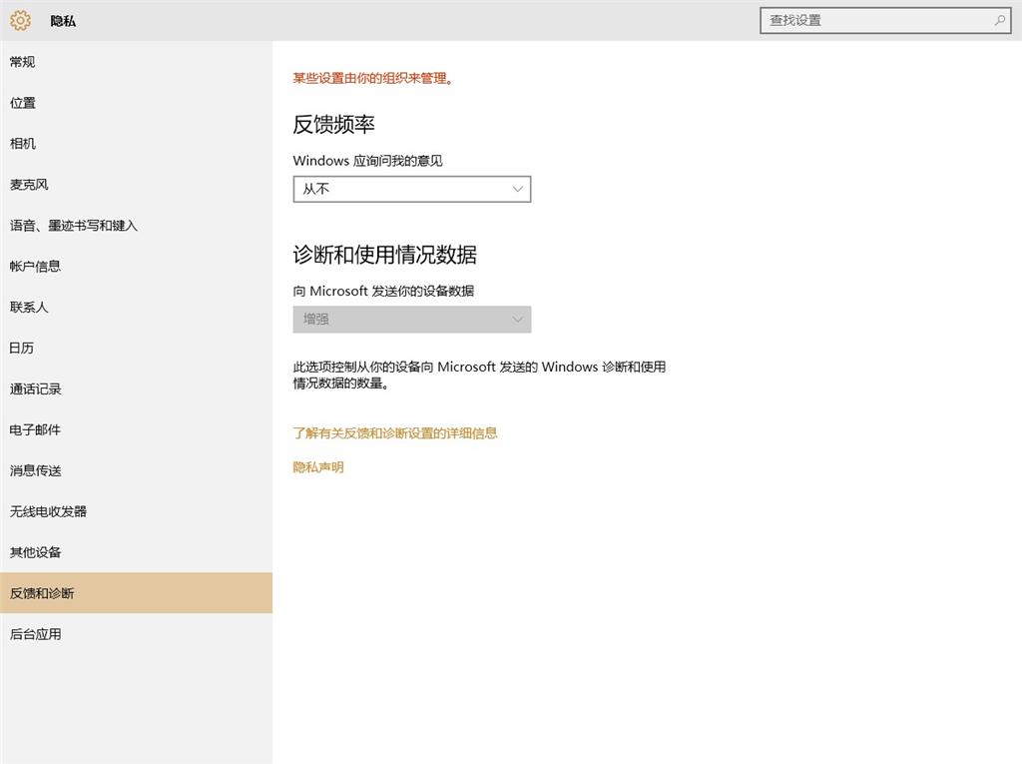Open 语音、墨迹书写和键入 settings
Image resolution: width=1022 pixels, height=764 pixels.
[136, 226]
